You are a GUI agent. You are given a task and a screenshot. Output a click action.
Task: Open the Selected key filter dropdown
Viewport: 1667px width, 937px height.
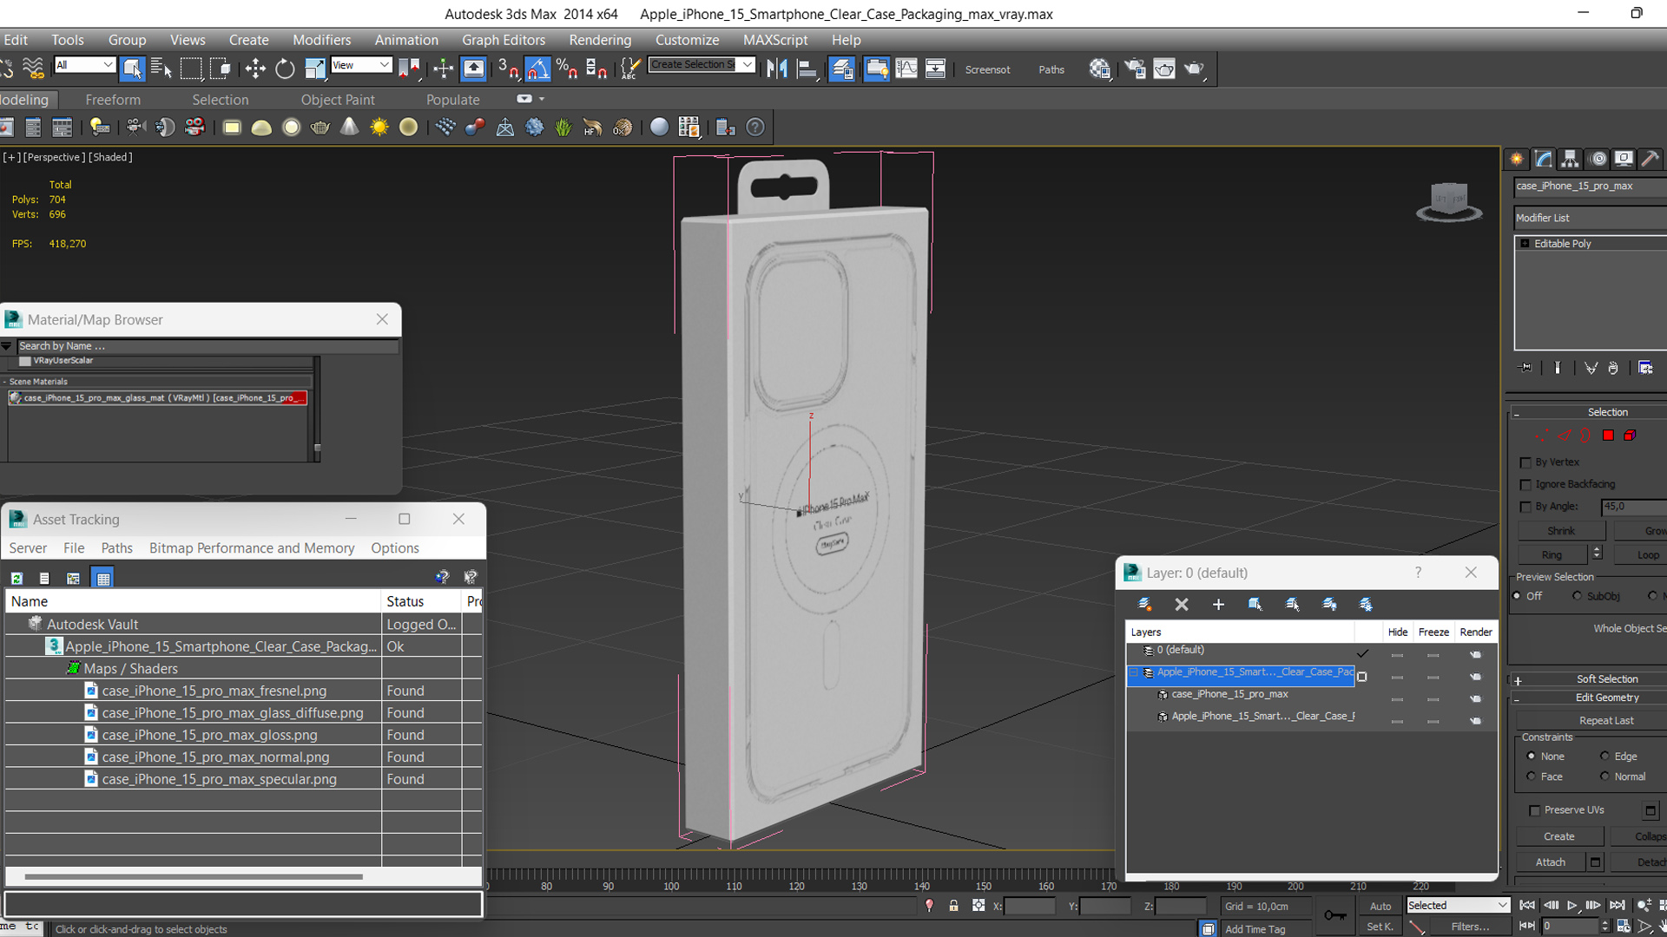coord(1458,905)
